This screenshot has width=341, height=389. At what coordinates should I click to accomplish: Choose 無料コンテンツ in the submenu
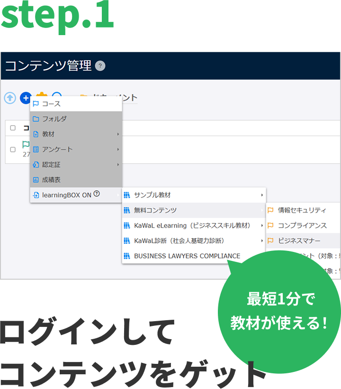155,210
